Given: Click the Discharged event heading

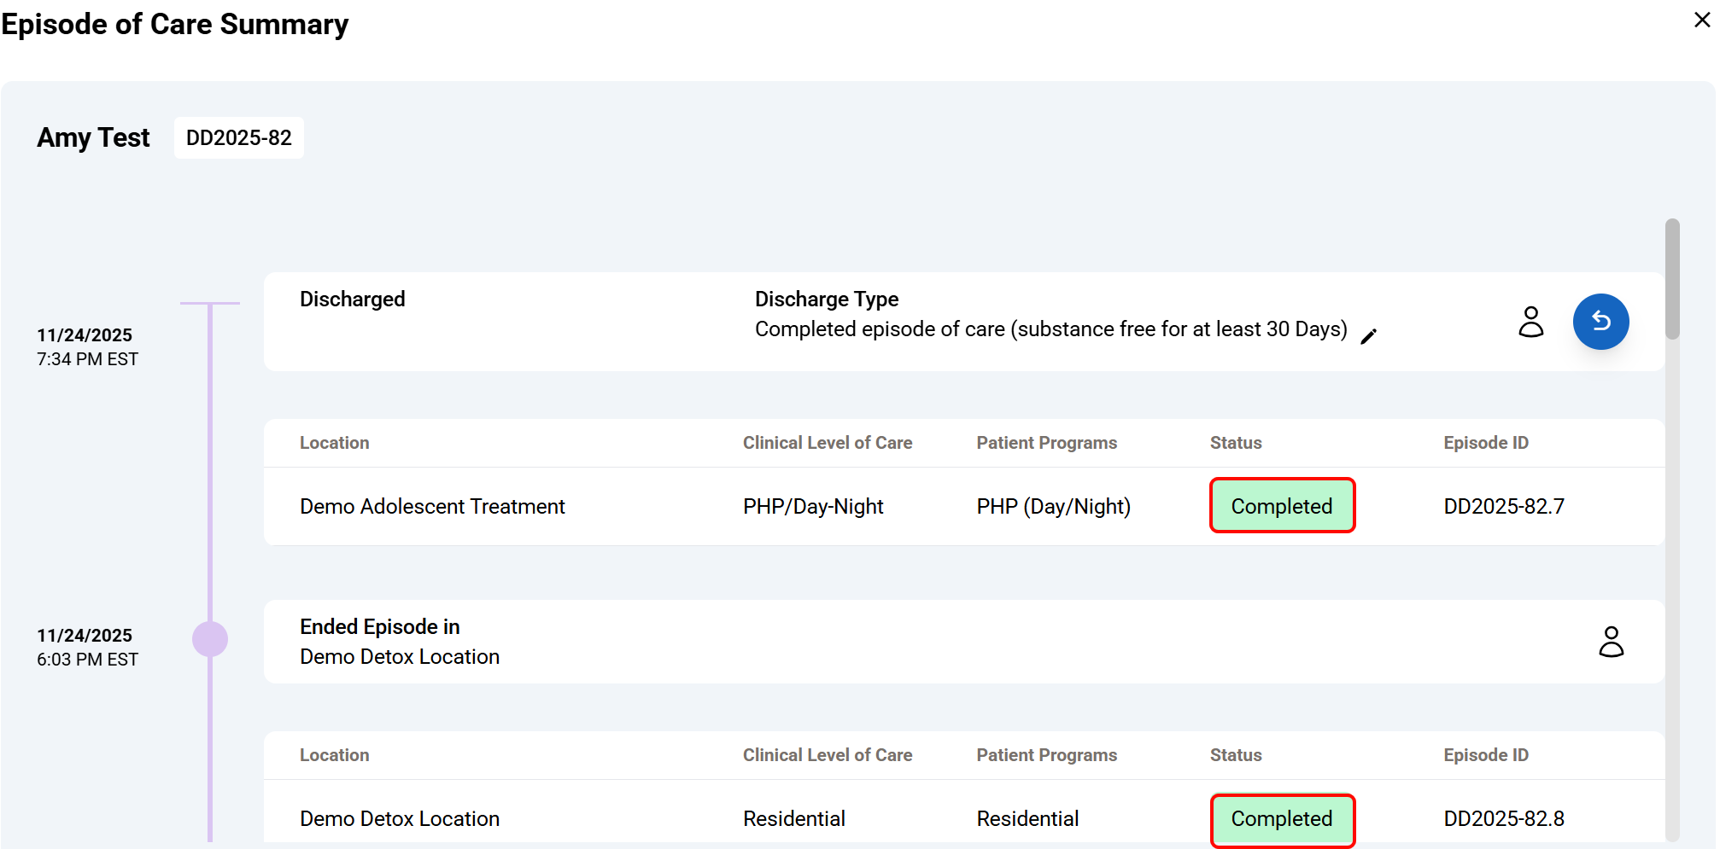Looking at the screenshot, I should click(x=352, y=299).
